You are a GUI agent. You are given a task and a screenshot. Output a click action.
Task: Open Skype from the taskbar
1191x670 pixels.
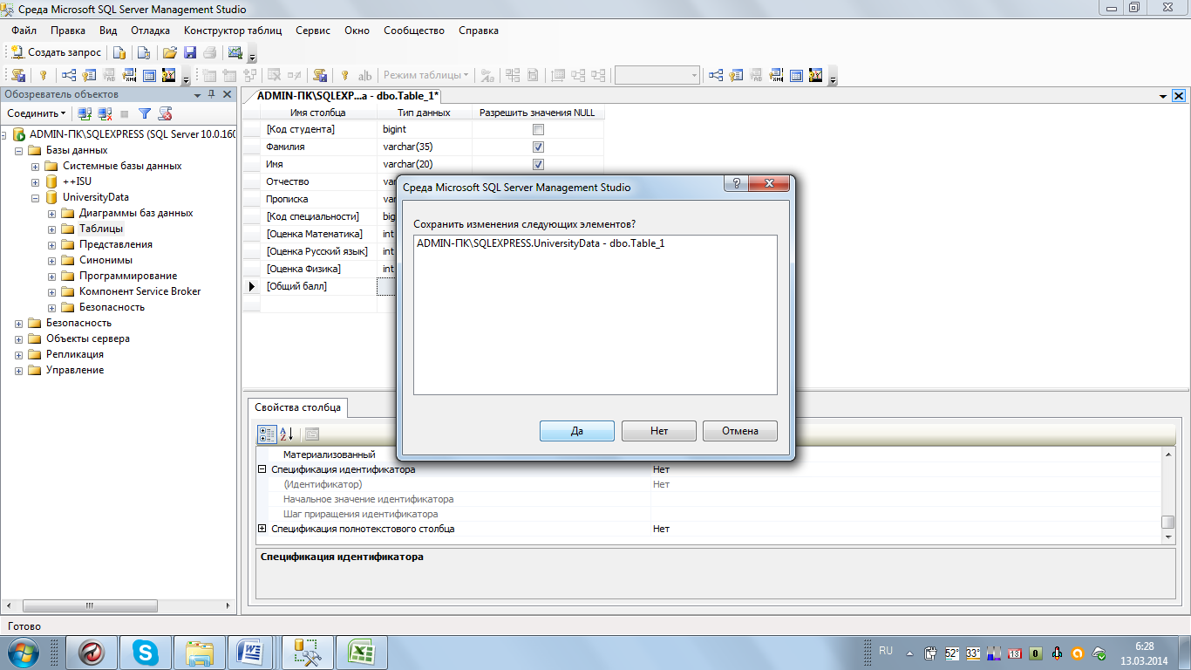(146, 652)
